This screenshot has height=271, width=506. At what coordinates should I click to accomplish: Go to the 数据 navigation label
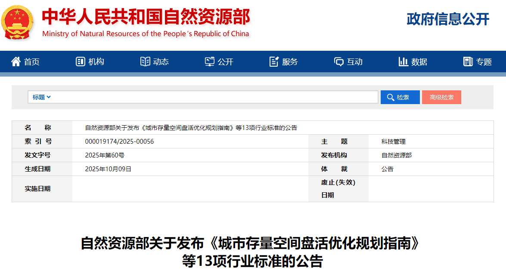[419, 62]
